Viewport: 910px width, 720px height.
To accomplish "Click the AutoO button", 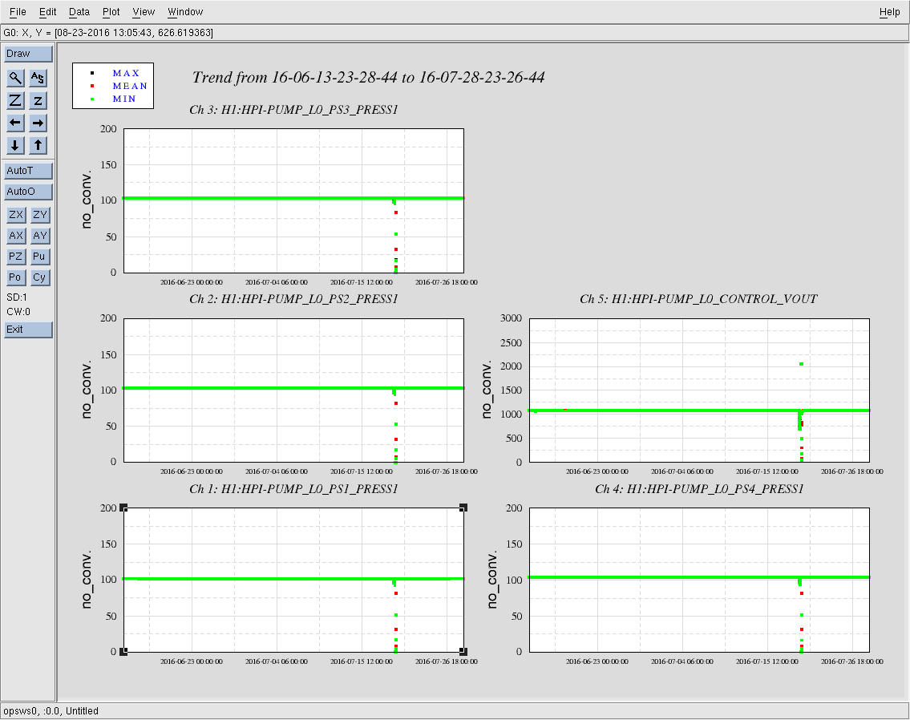I will tap(28, 192).
